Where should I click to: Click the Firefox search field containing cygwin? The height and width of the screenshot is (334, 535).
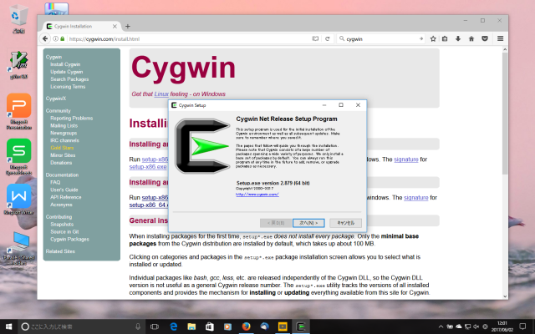[380, 39]
